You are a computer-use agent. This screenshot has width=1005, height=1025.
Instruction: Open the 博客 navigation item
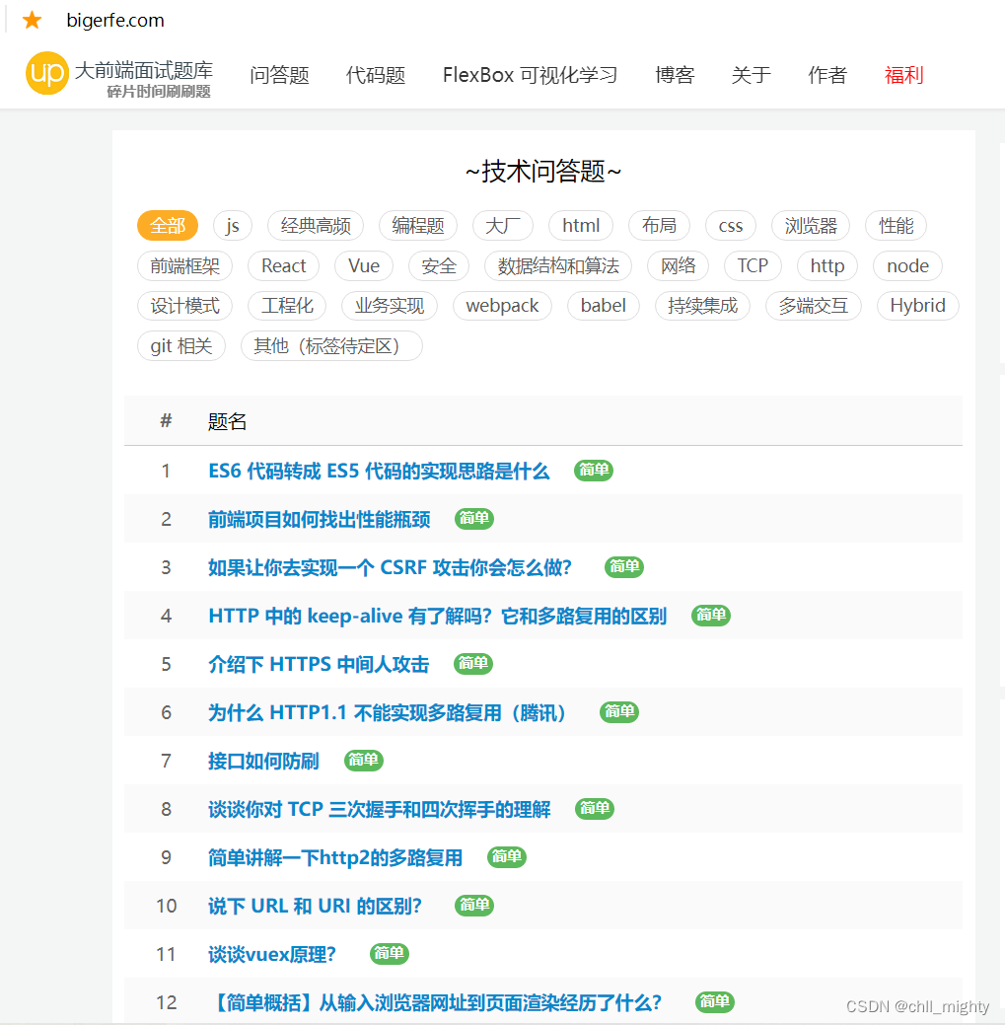point(675,75)
